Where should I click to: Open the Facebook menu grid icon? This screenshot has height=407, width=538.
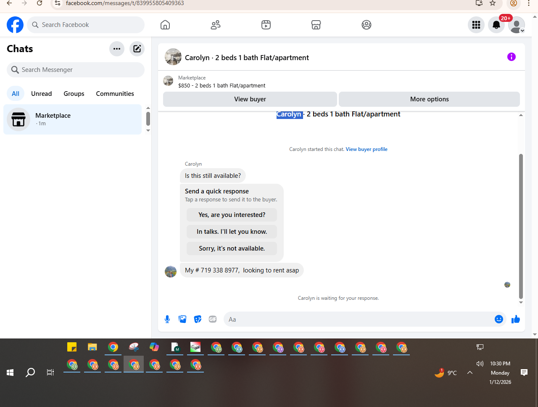(476, 25)
